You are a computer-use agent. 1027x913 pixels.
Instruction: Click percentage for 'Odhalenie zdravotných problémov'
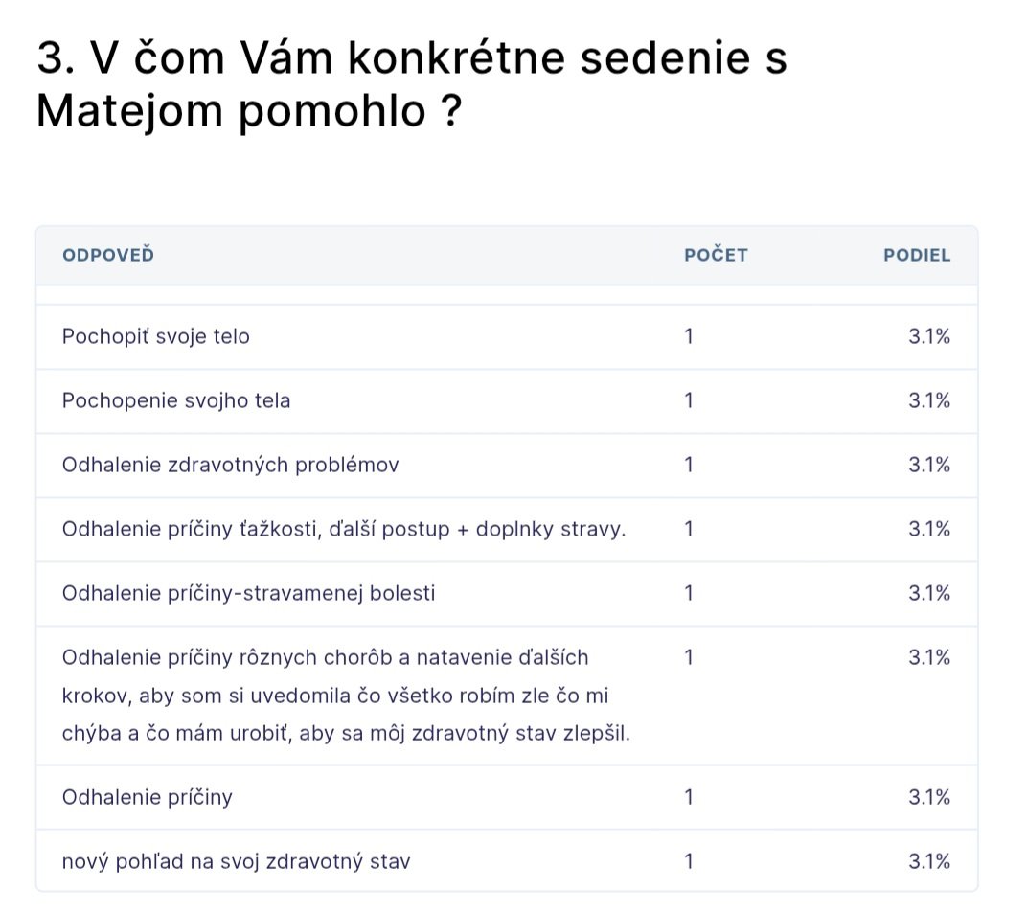(929, 465)
